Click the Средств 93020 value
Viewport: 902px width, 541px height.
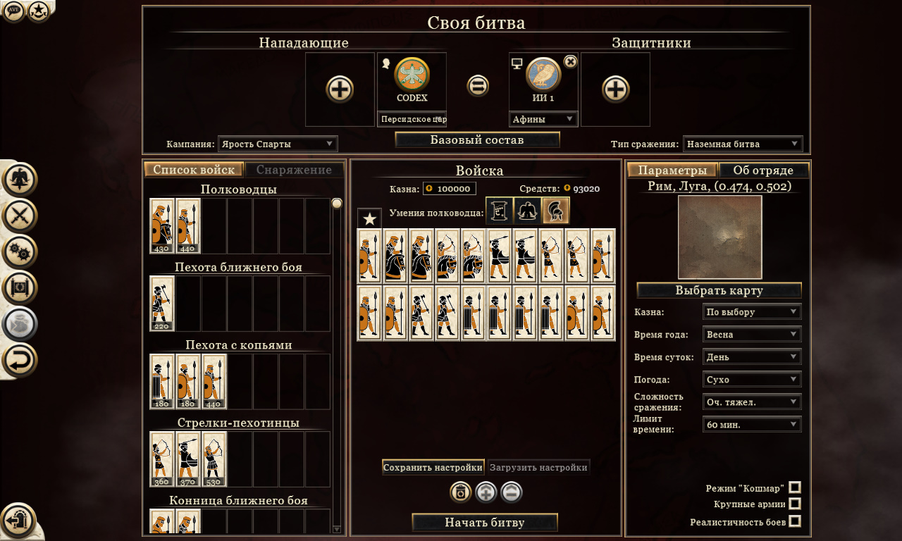[586, 189]
